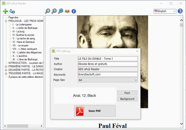Click the Save PDF button

(95, 111)
